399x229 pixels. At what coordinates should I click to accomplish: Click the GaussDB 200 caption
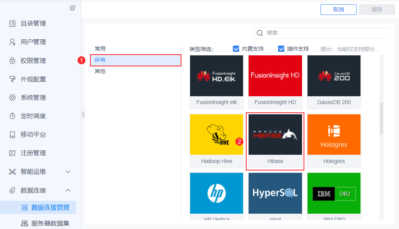(334, 102)
